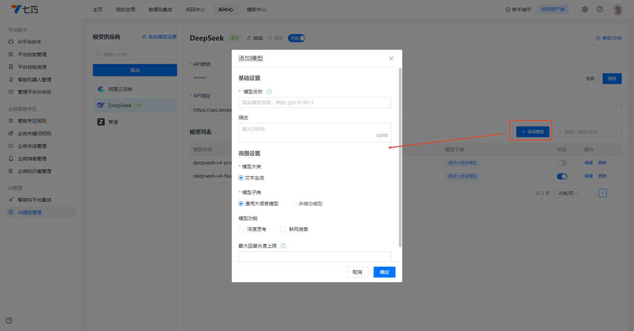634x331 pixels.
Task: Select the 阿里云百炼 provider
Action: tap(135, 89)
